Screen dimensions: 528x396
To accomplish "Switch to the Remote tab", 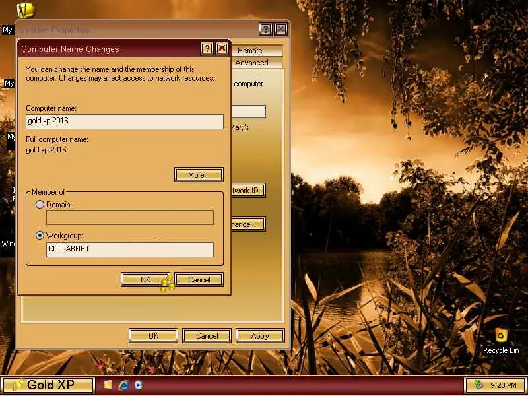I will coord(257,51).
